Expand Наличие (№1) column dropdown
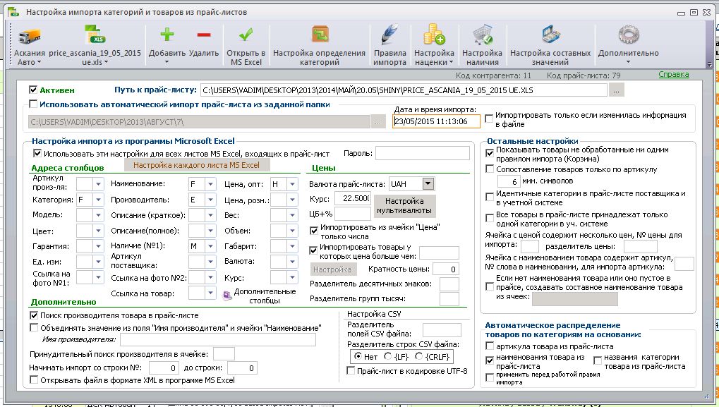 click(x=210, y=246)
